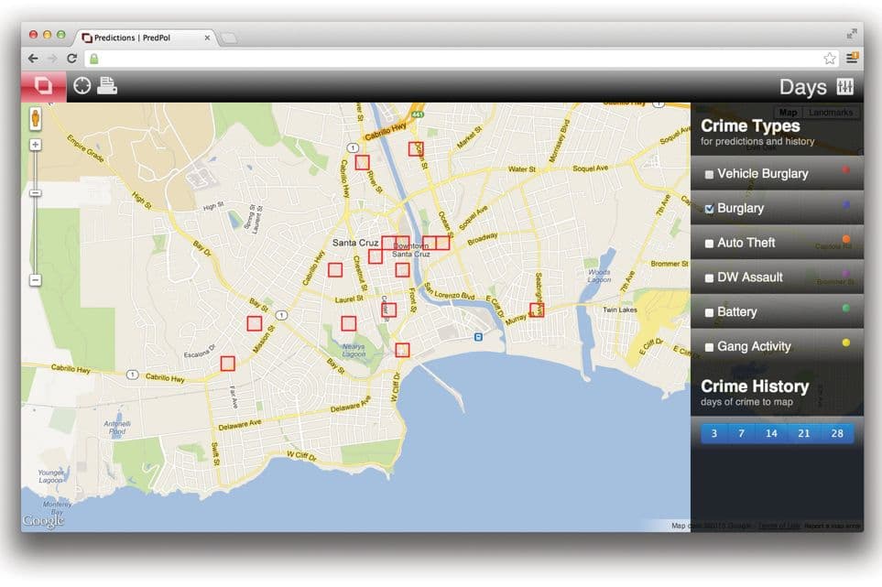Click the yellow dot beside Gang Activity
Viewport: 882px width, 587px height.
[845, 342]
